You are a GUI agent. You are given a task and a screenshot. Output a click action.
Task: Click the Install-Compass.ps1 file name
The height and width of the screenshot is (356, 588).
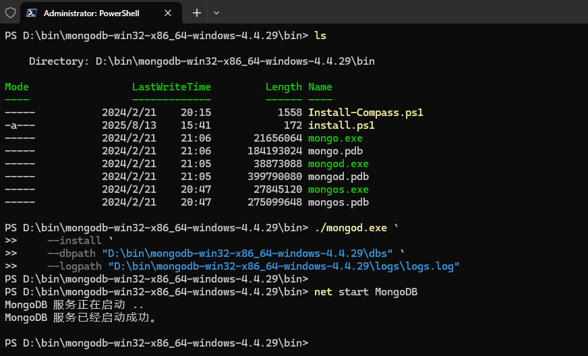pyautogui.click(x=365, y=113)
